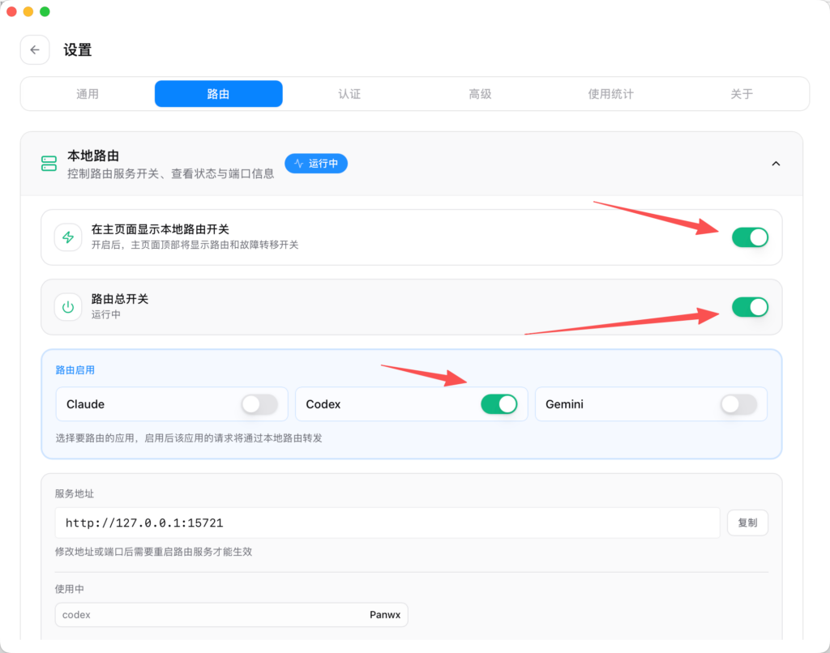Toggle 在主页面显示本地路由开关 switch
The height and width of the screenshot is (653, 830).
point(750,237)
